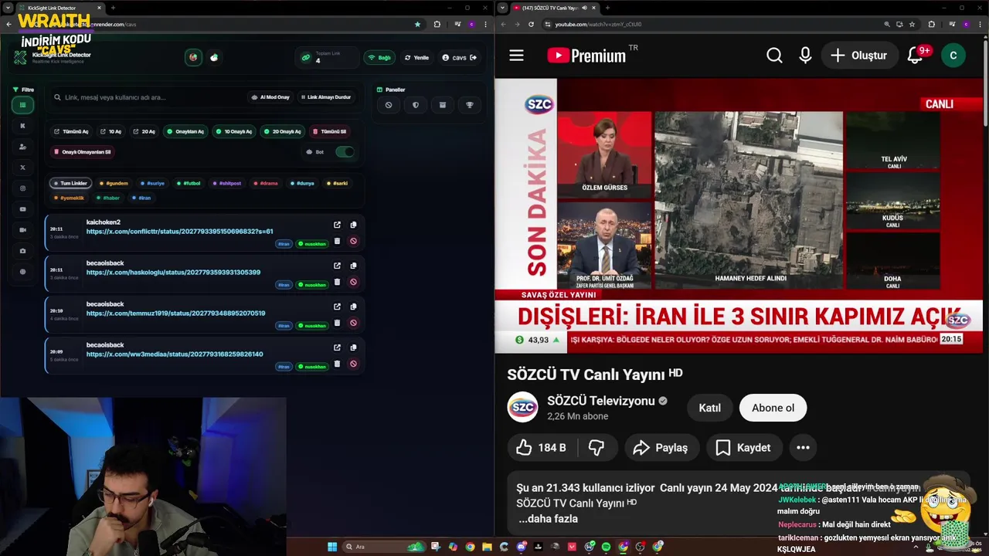This screenshot has width=989, height=556.
Task: Open the more actions ellipsis under video
Action: coord(803,448)
